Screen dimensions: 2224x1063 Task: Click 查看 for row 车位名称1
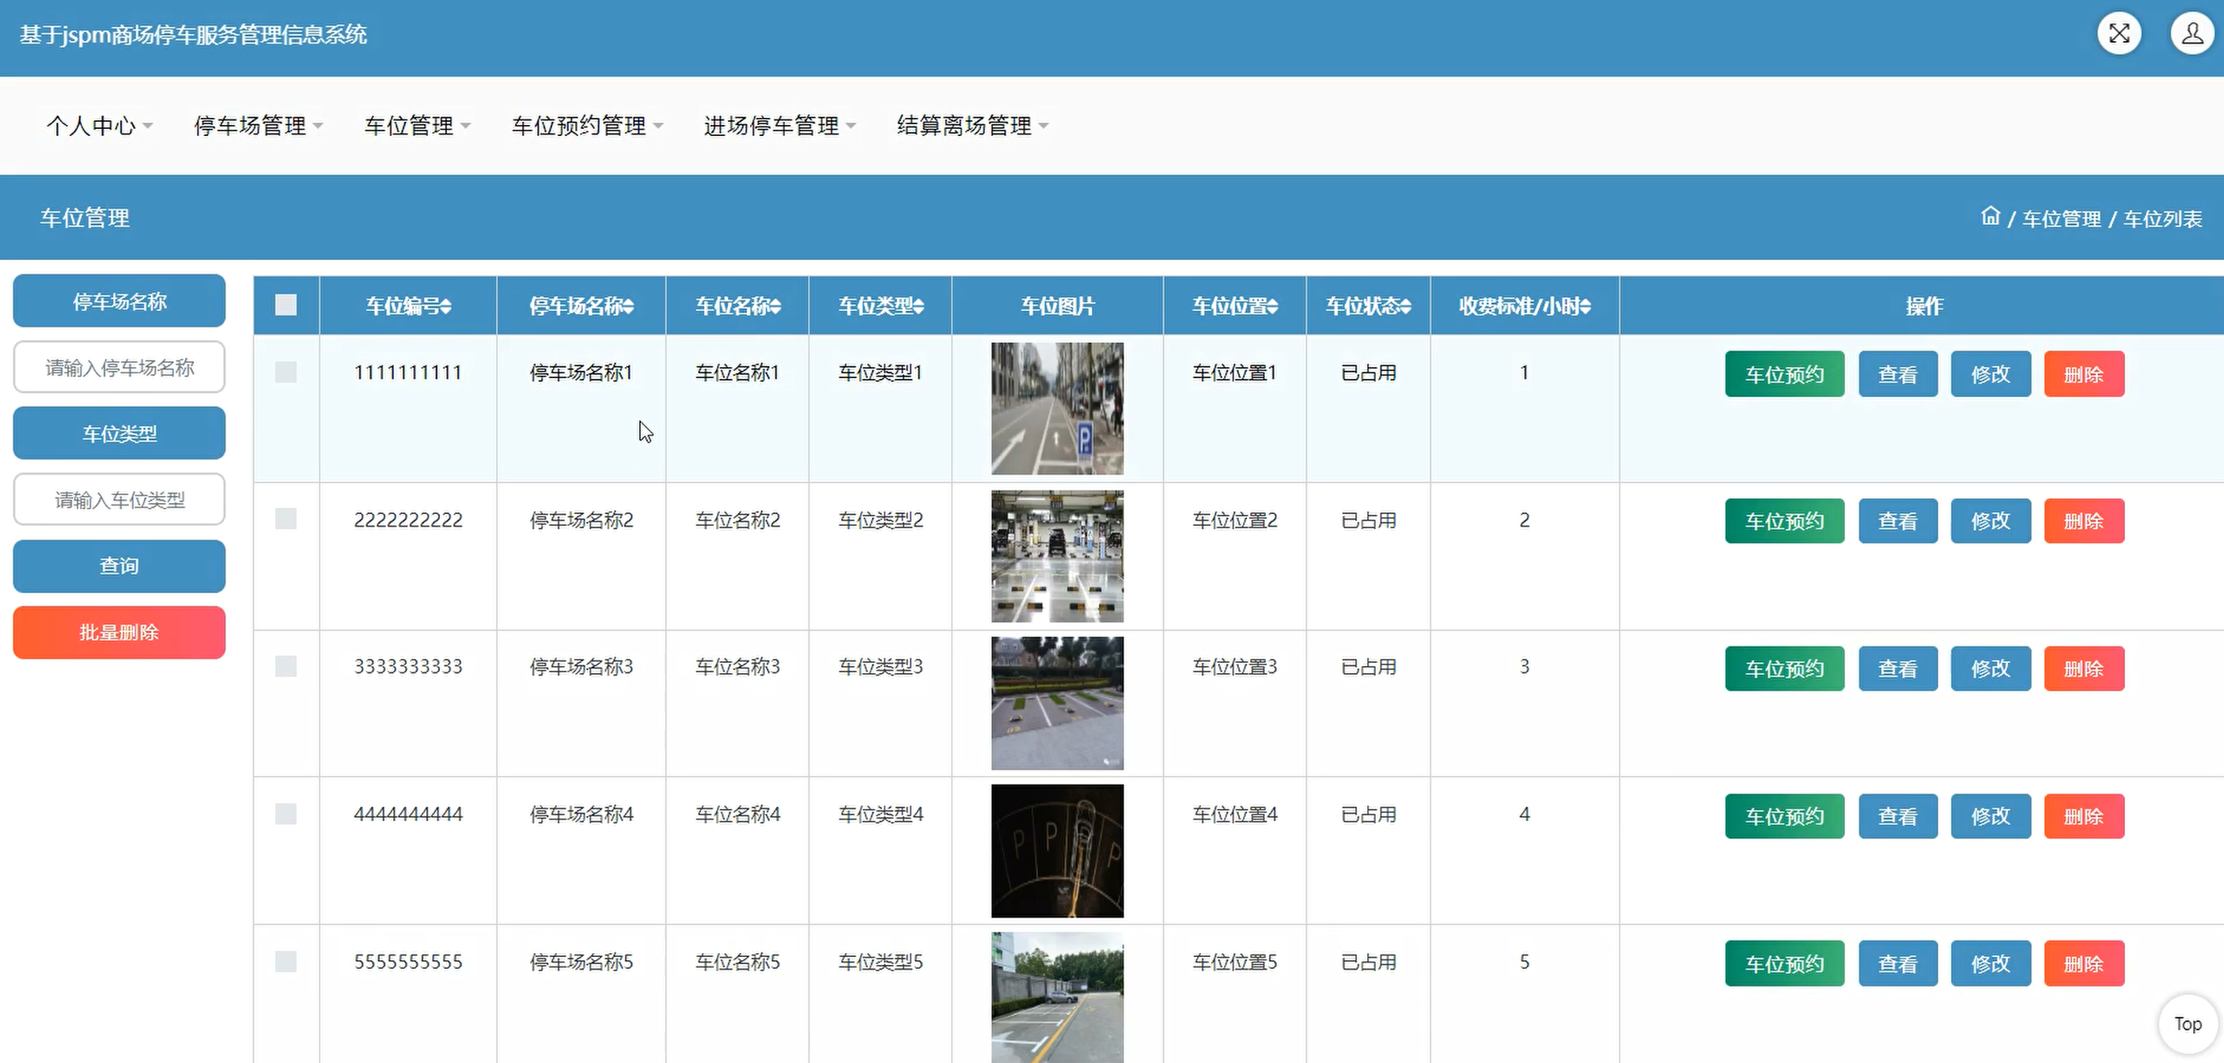point(1898,374)
